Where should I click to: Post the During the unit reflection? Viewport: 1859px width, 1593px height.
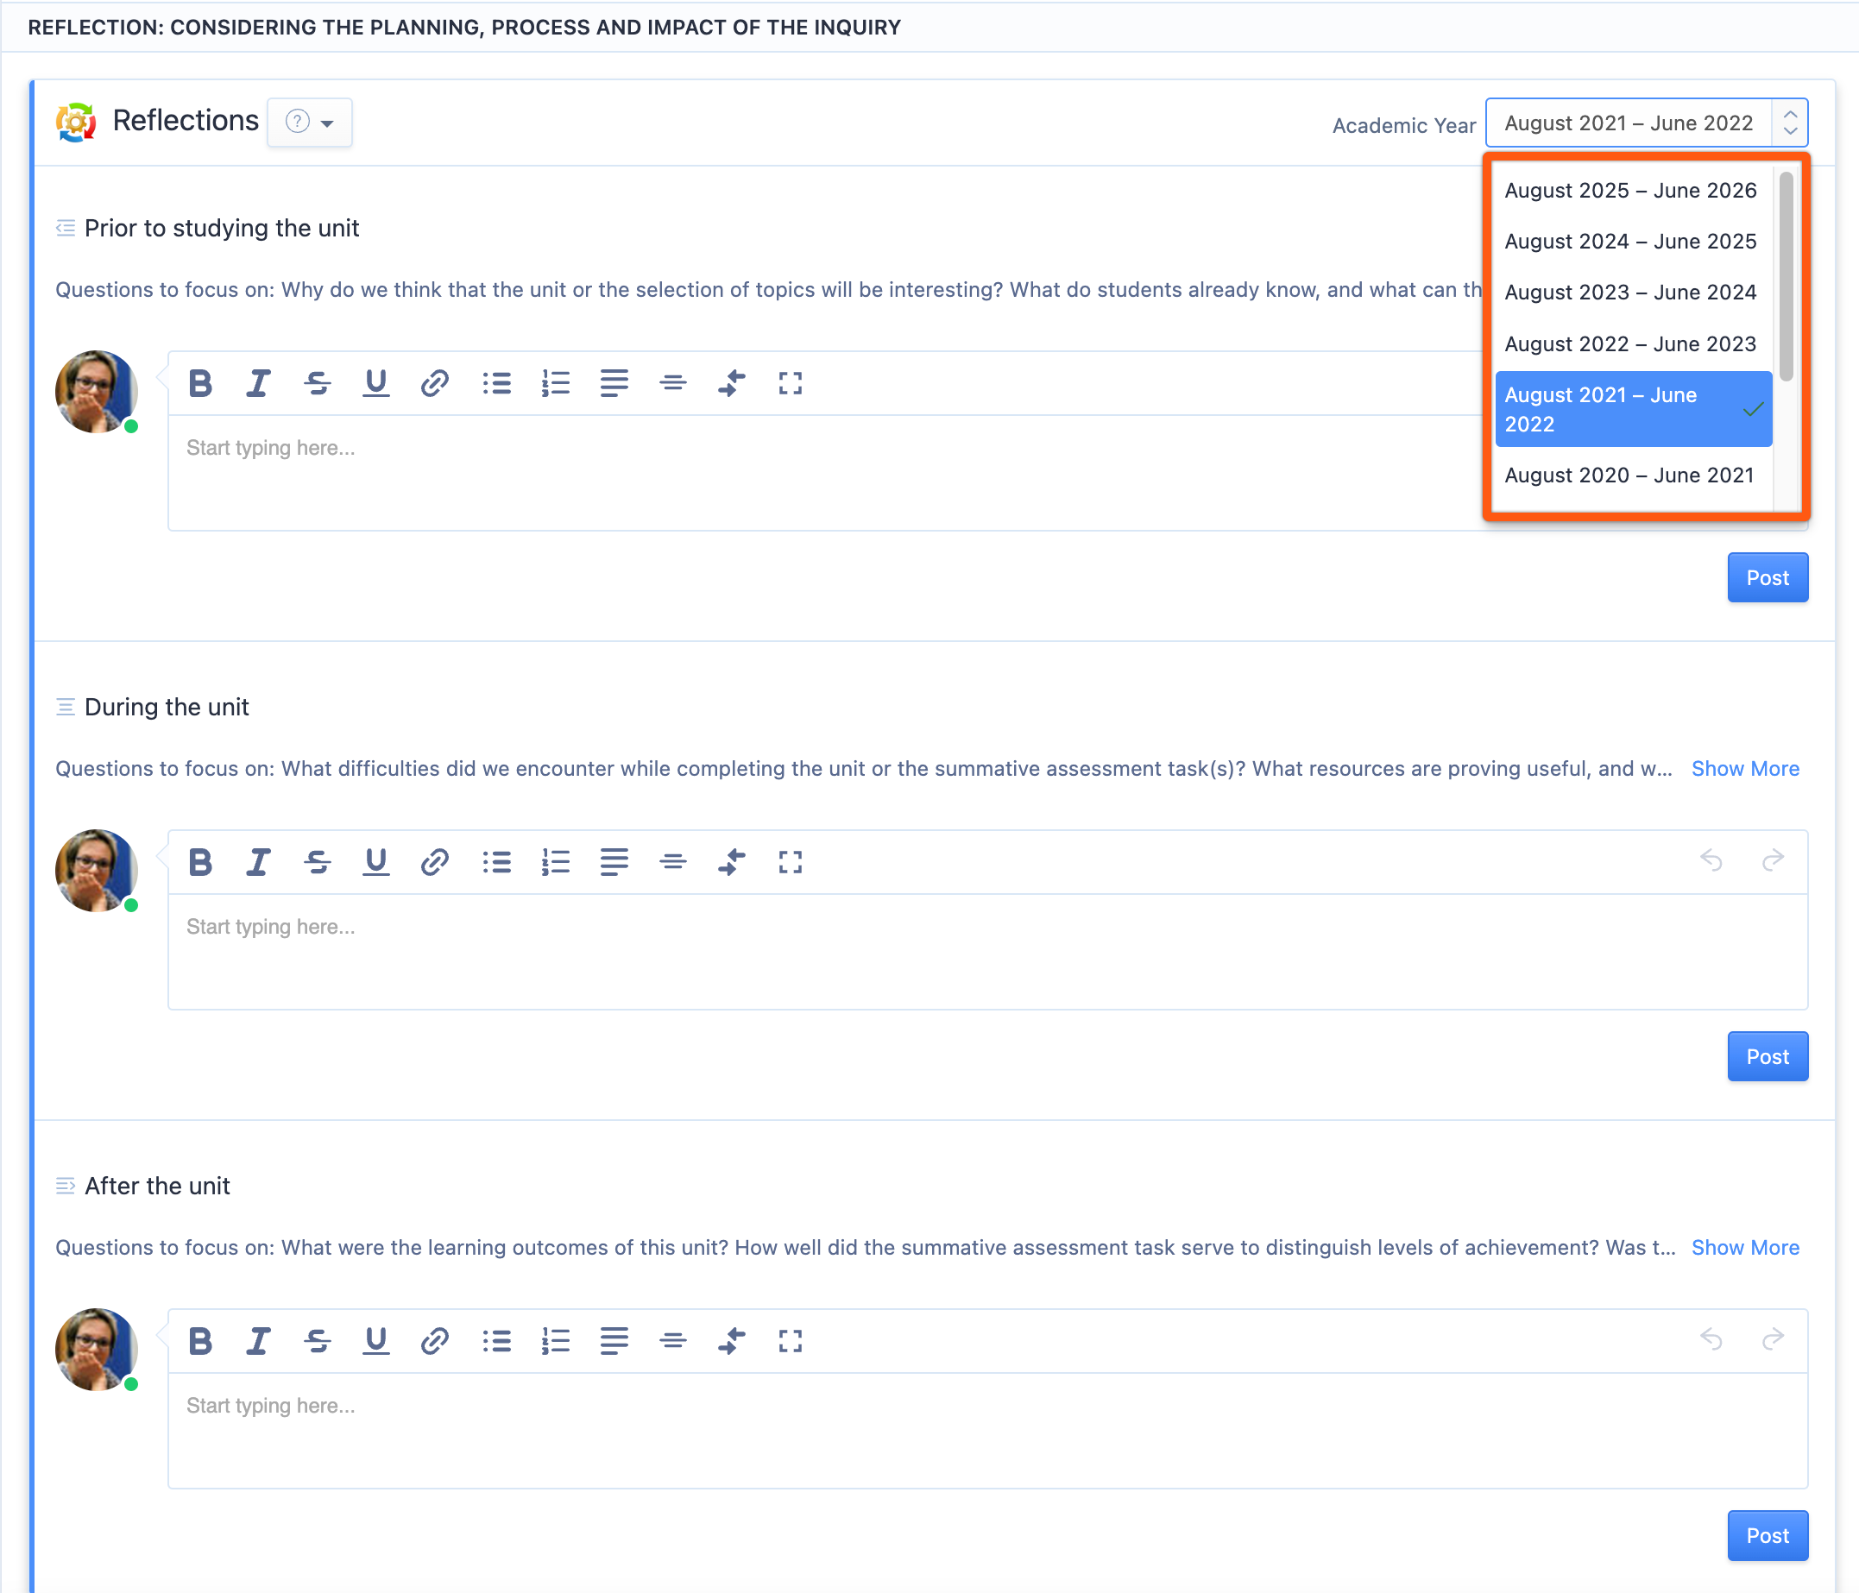[1767, 1056]
